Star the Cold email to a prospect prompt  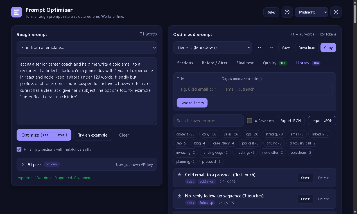pos(179,175)
